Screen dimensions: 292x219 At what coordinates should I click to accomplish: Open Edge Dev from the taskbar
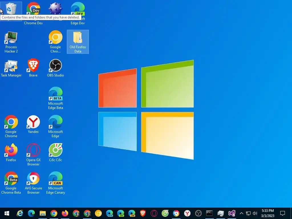click(x=121, y=213)
